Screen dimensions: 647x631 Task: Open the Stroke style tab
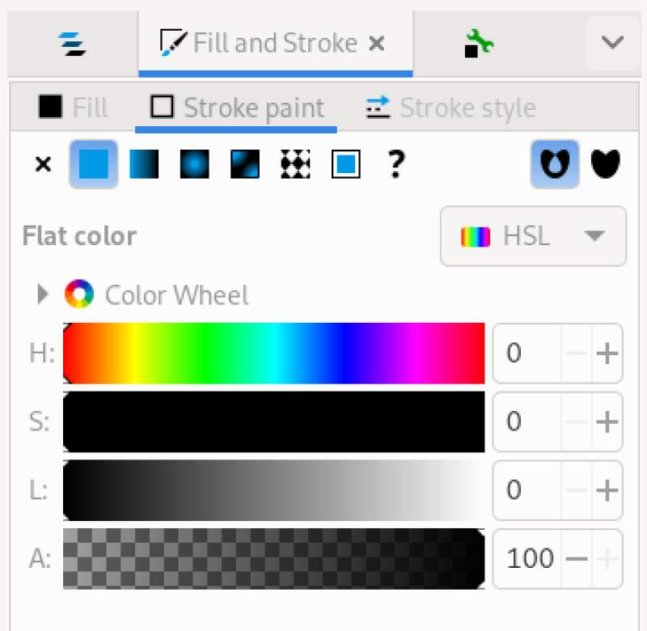pyautogui.click(x=449, y=108)
